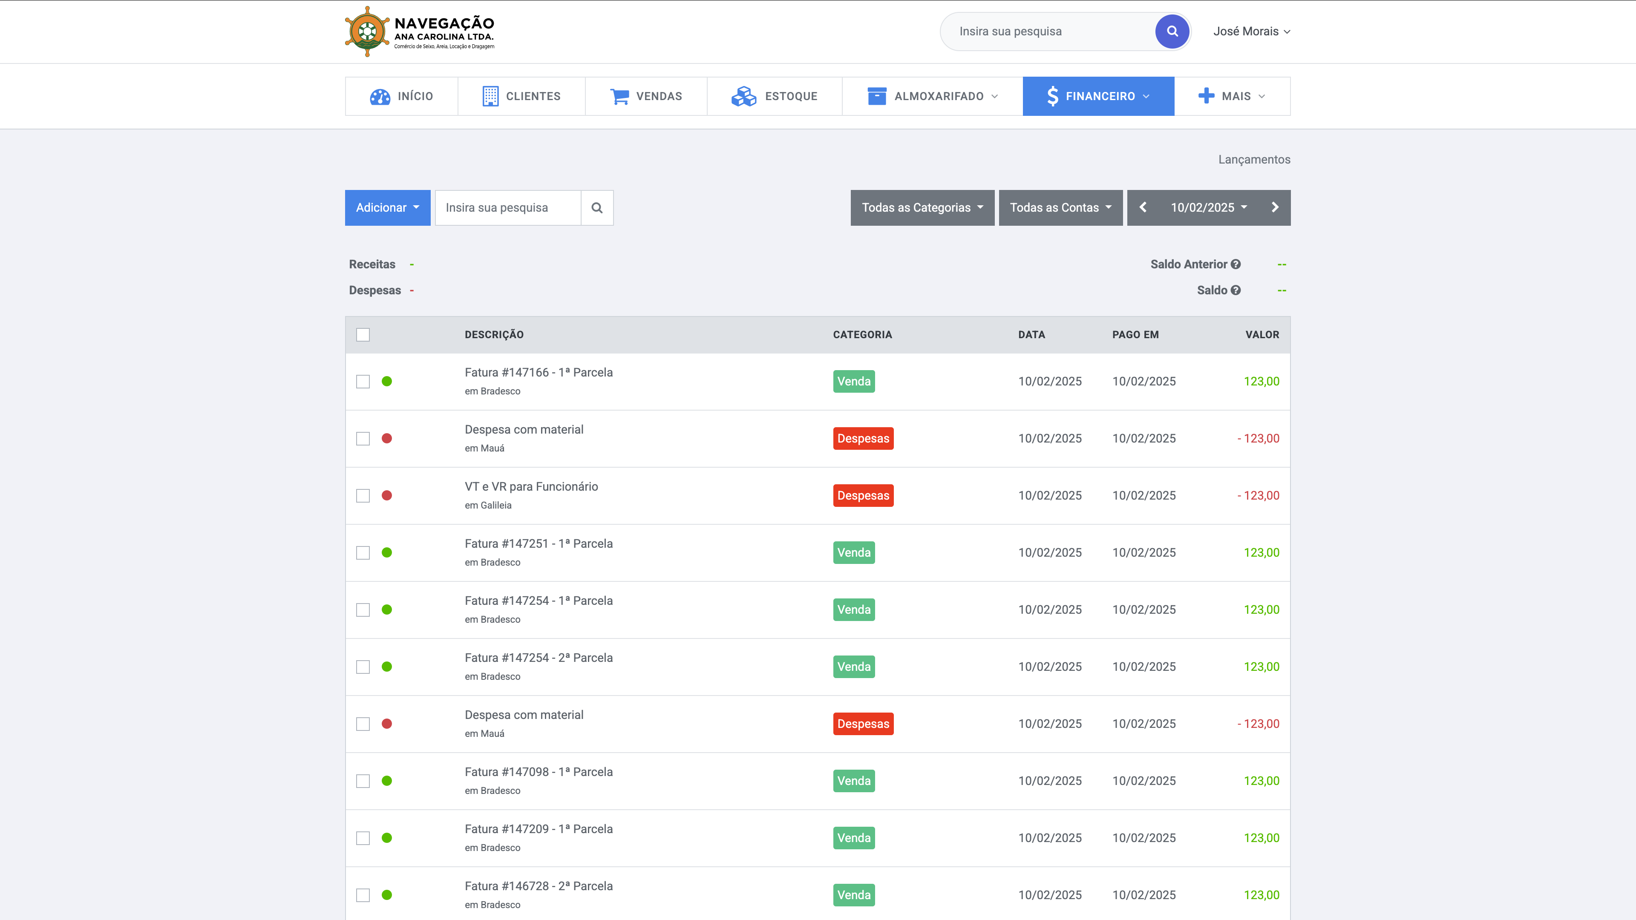
Task: Click green status dot for Fatura #147254 - 2ª Parcela
Action: [x=387, y=667]
